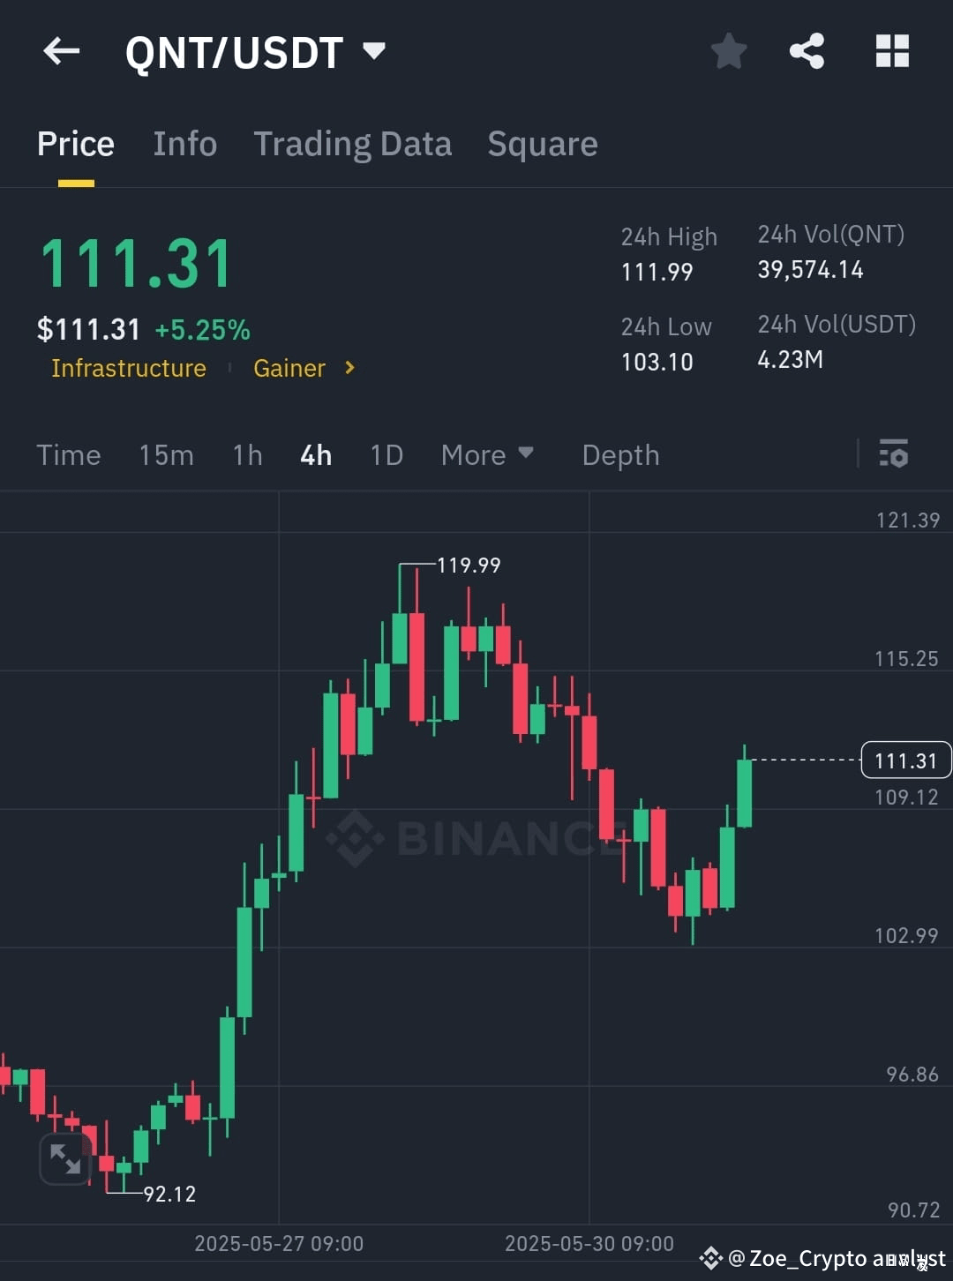This screenshot has width=953, height=1281.
Task: Open share options with the share icon
Action: click(807, 50)
